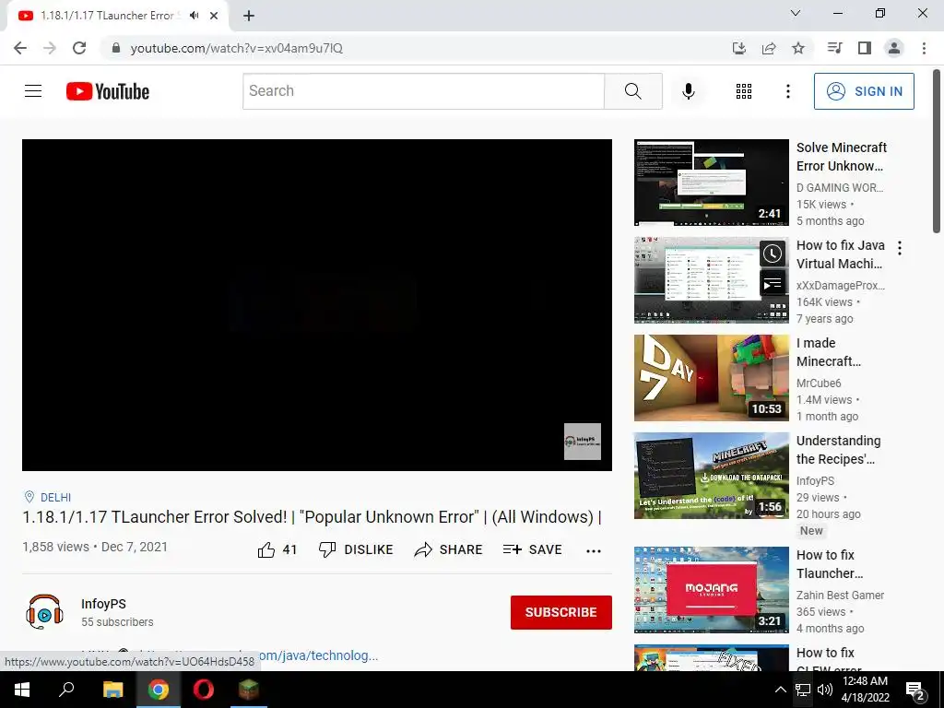Click the DISLIKE button

[356, 549]
